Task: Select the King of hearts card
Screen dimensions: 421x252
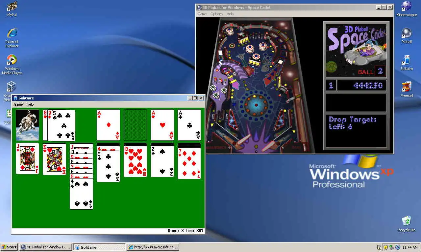Action: tap(54, 159)
